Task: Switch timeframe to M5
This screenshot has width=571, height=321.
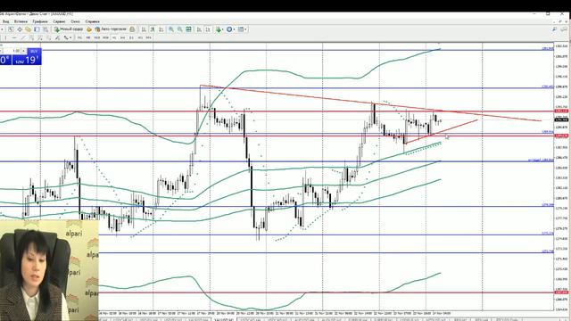Action: (x=88, y=37)
